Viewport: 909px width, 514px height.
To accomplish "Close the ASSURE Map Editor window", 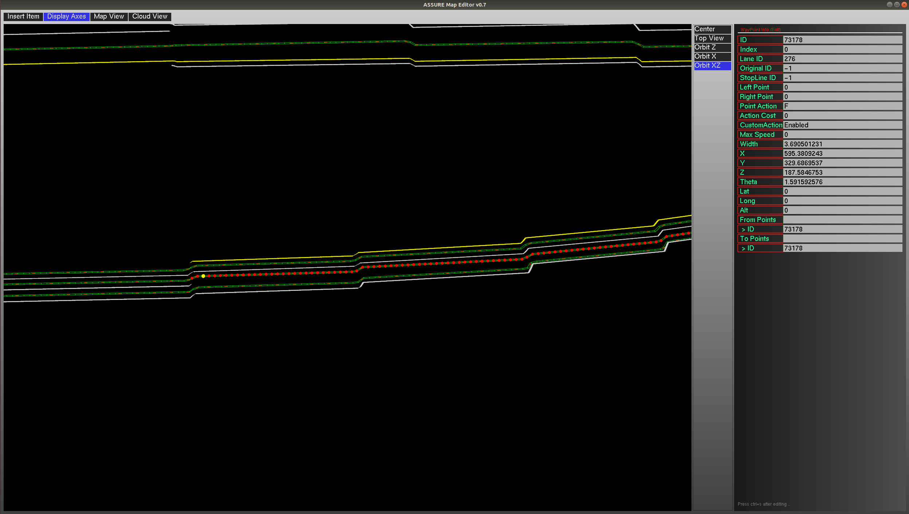I will tap(904, 5).
